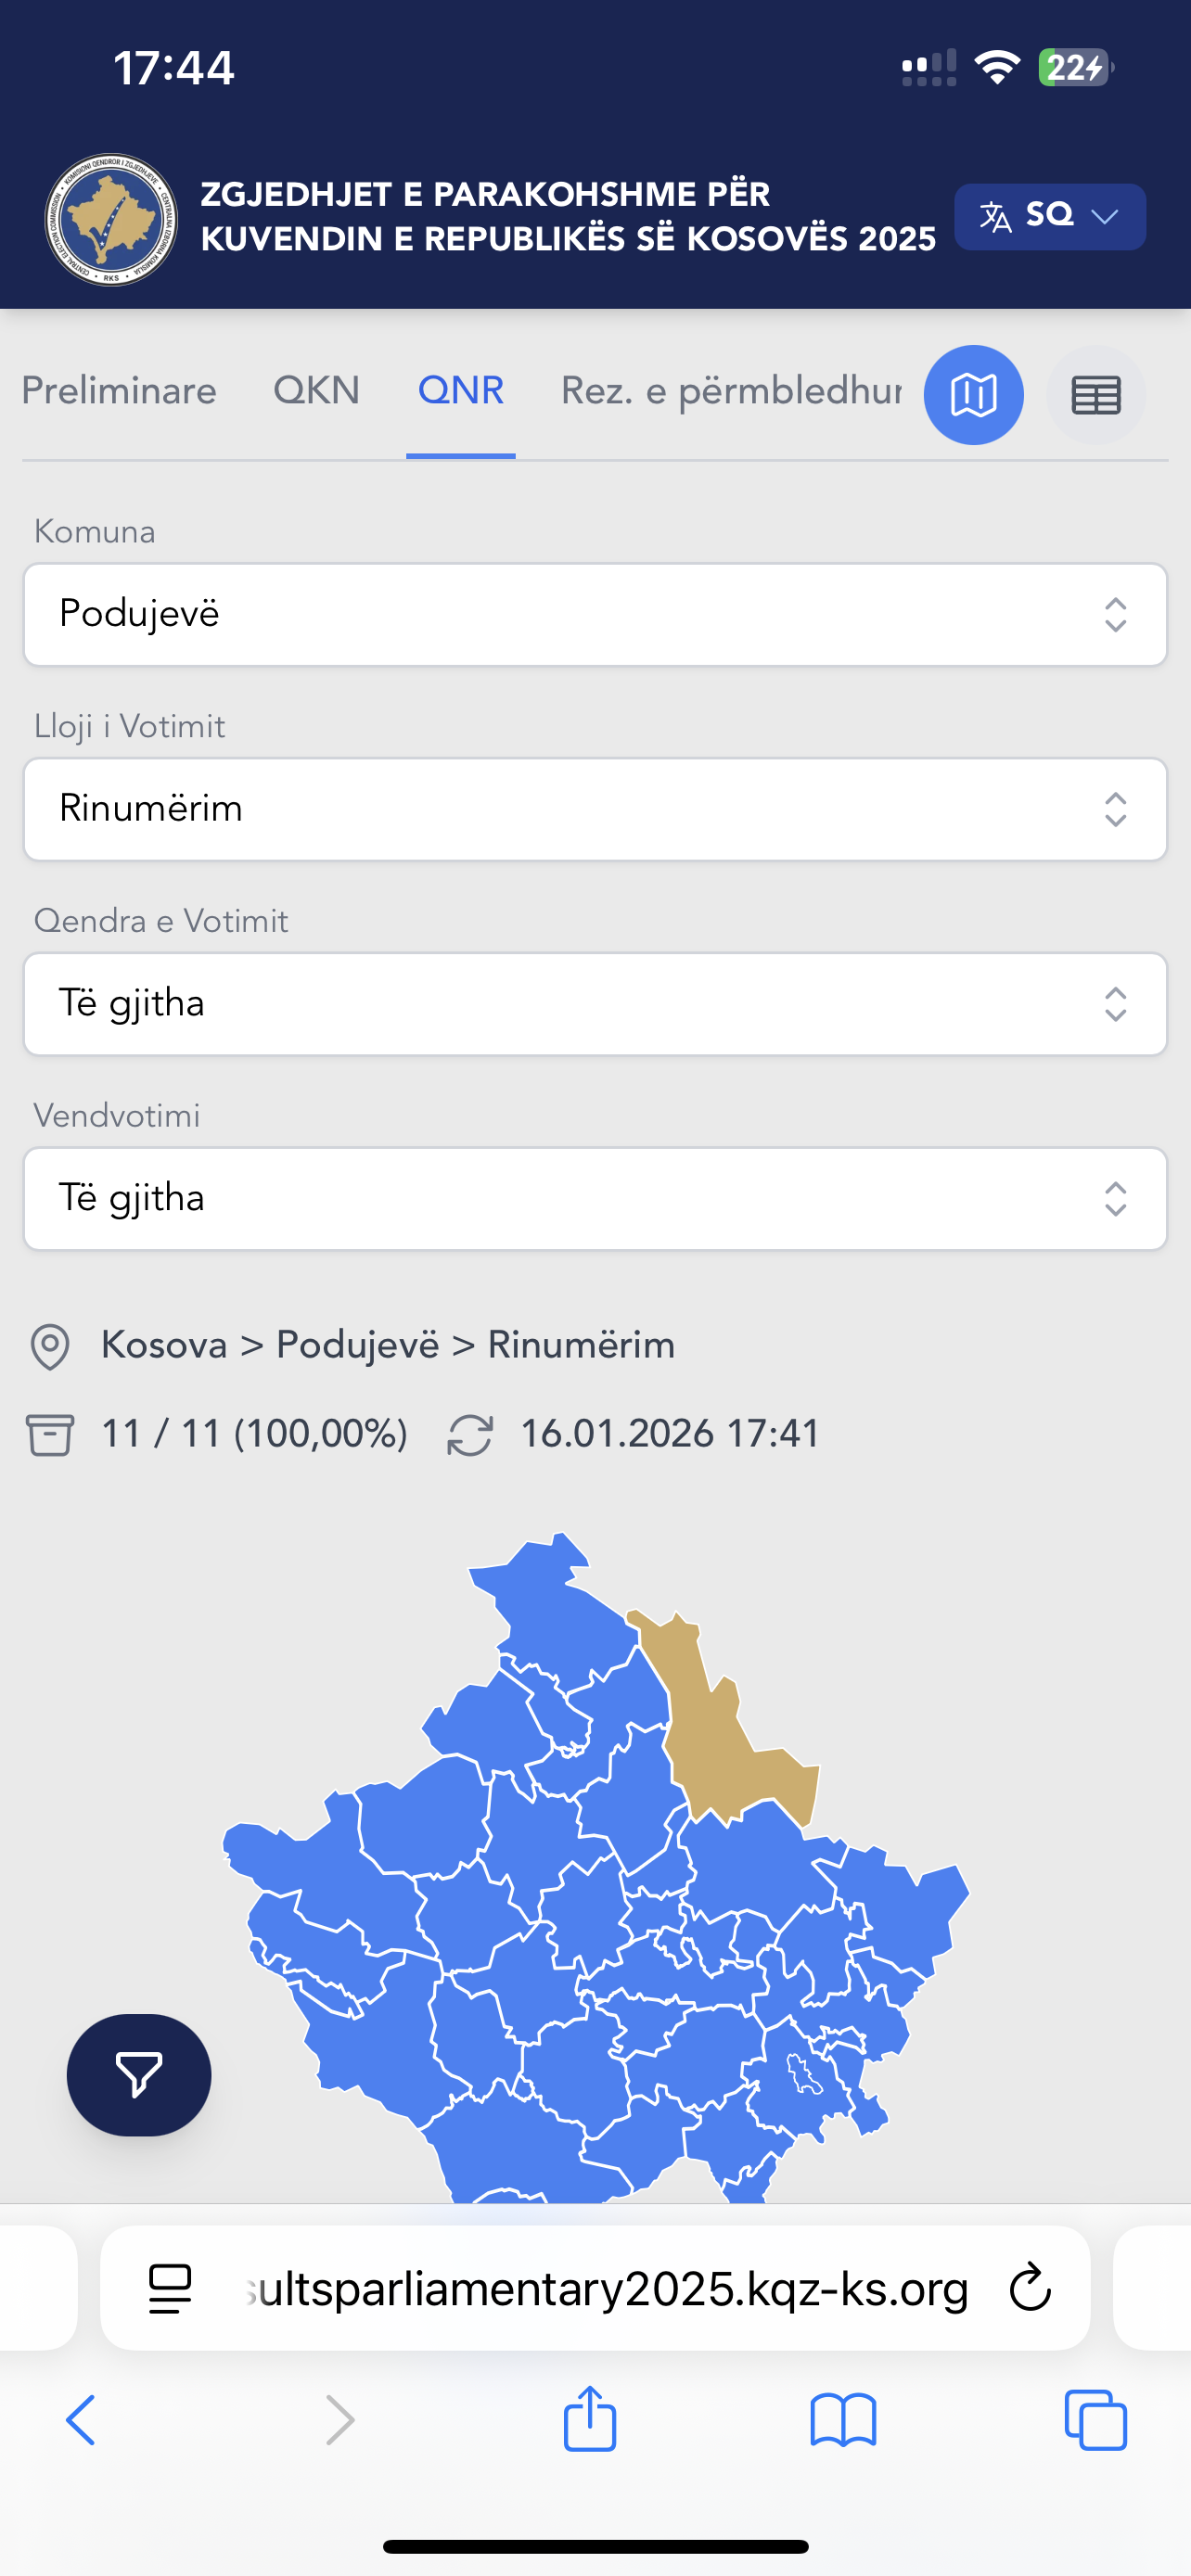Switch to the table view icon

pyautogui.click(x=1095, y=395)
